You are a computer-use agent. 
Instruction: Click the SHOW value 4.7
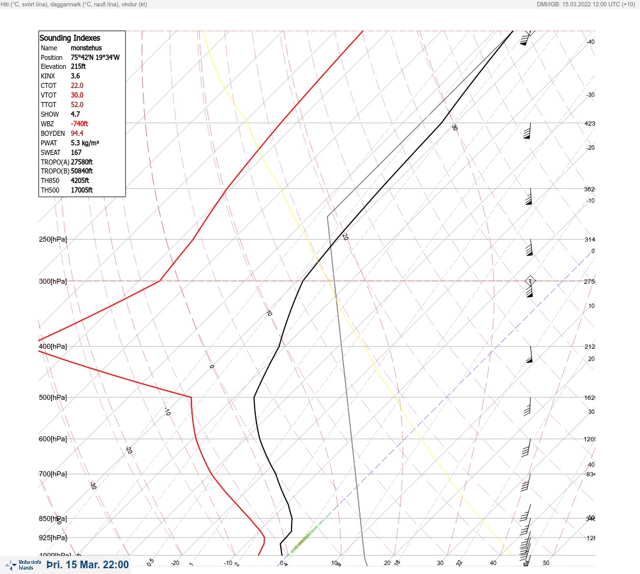coord(75,114)
